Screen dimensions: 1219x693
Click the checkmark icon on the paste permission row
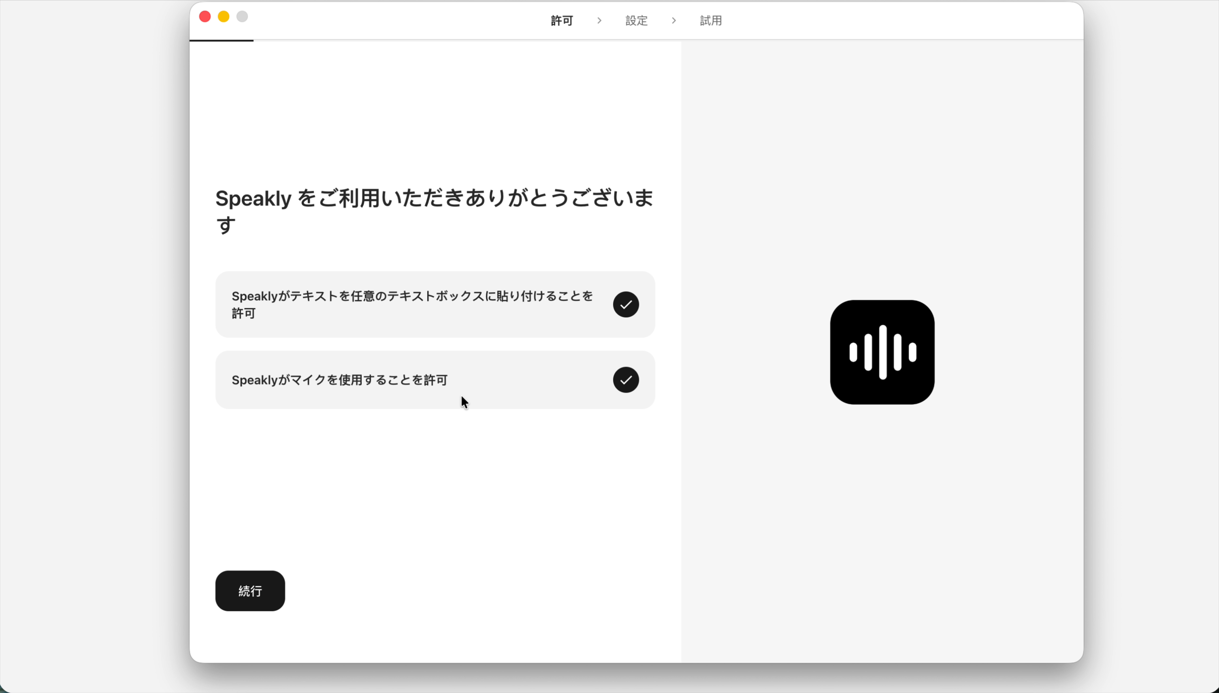625,304
